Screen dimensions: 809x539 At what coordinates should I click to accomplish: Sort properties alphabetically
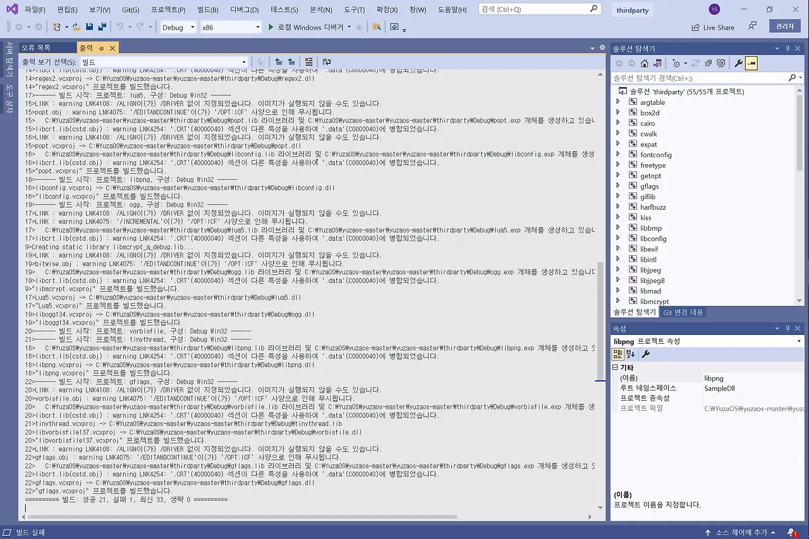click(x=631, y=354)
